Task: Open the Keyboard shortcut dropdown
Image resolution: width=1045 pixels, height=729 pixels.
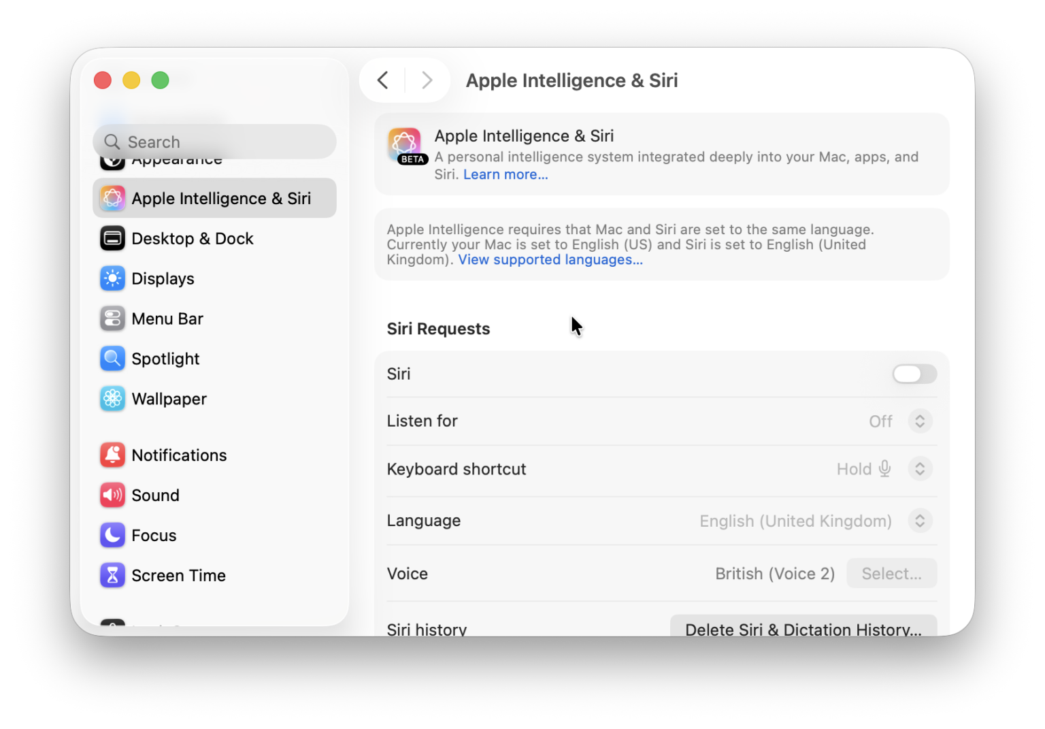Action: click(x=920, y=469)
